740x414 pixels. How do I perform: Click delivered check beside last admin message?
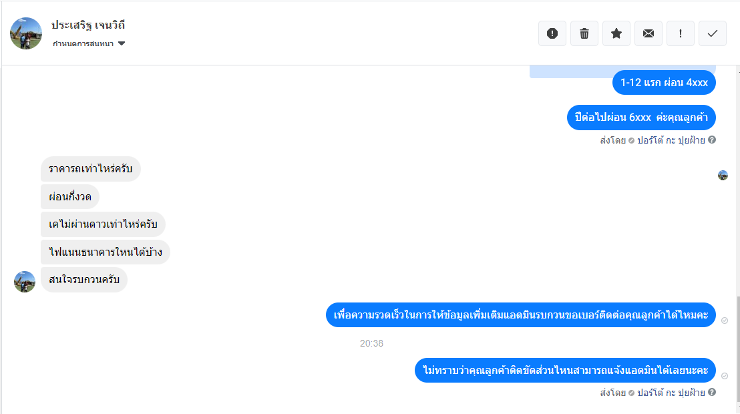click(x=725, y=376)
